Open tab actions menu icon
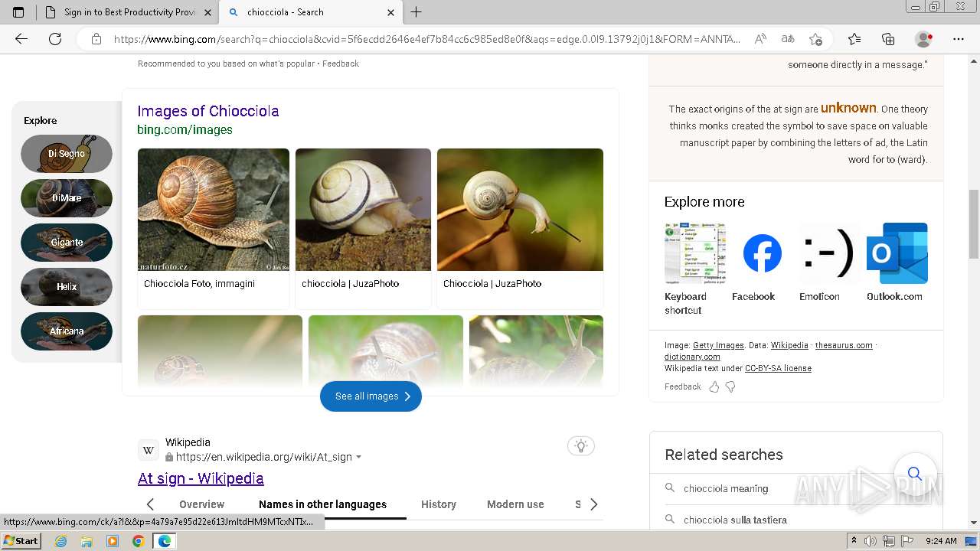Image resolution: width=980 pixels, height=551 pixels. point(18,12)
